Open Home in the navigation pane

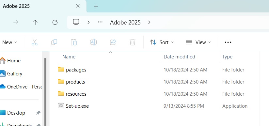click(x=10, y=60)
